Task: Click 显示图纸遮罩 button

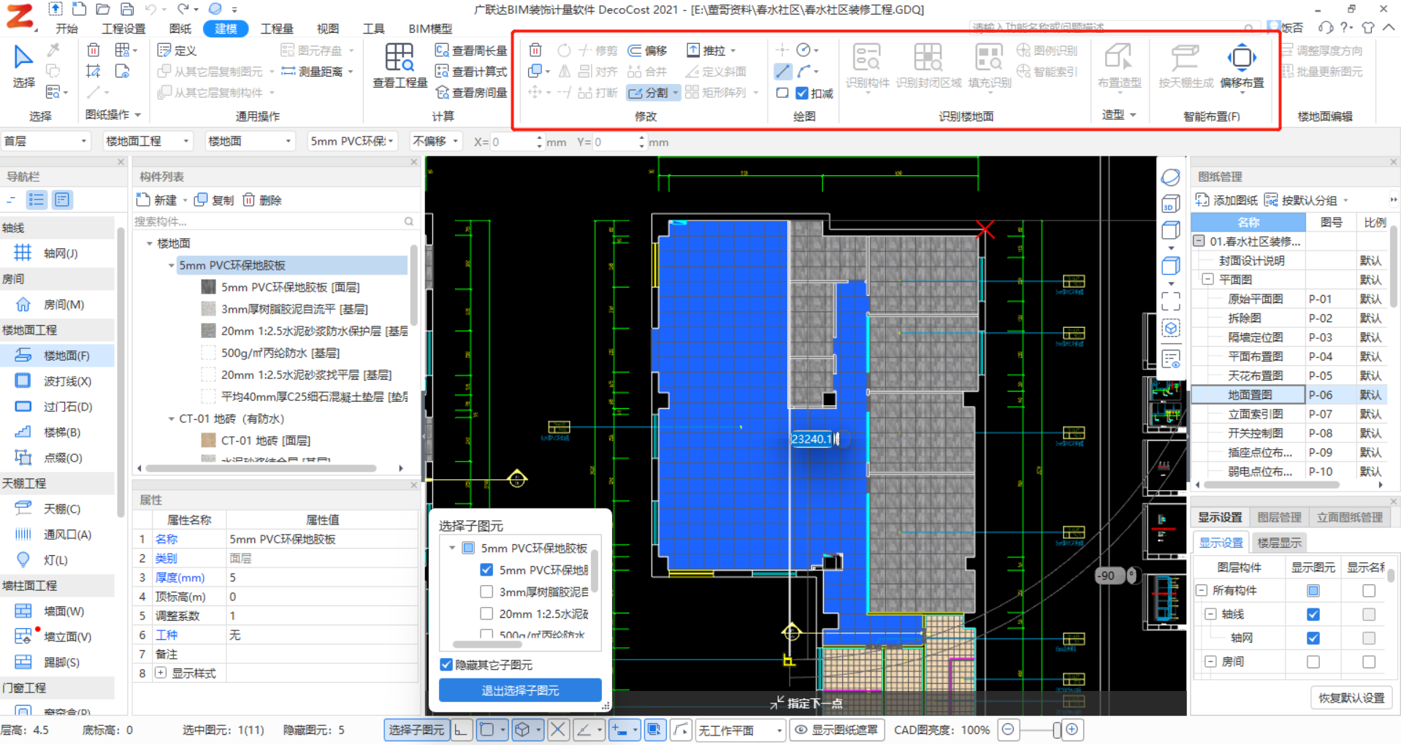Action: 837,730
